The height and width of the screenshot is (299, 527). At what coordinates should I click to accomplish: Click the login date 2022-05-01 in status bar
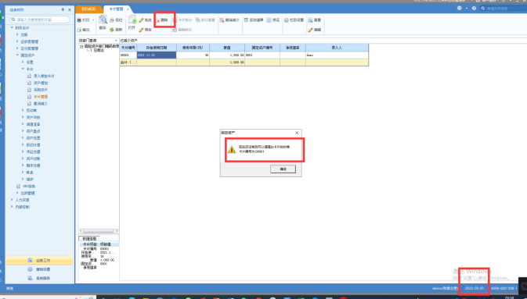(475, 288)
